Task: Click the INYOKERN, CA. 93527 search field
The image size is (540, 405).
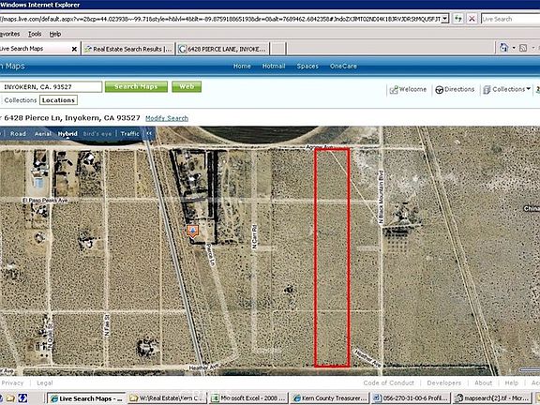Action: (51, 87)
